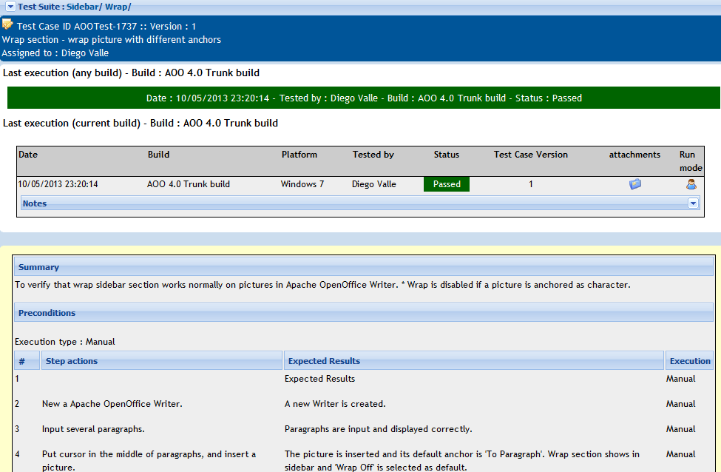The image size is (721, 472).
Task: Click the 'Assigned to : Diego Valle' text
Action: 55,53
